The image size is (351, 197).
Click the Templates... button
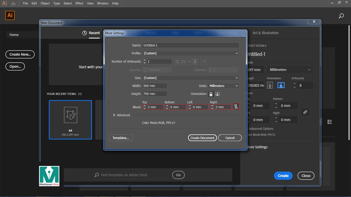tap(121, 138)
